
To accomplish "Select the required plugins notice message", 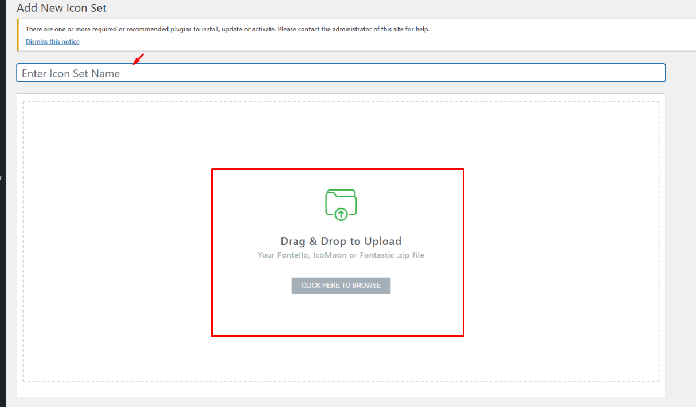I will click(x=227, y=29).
